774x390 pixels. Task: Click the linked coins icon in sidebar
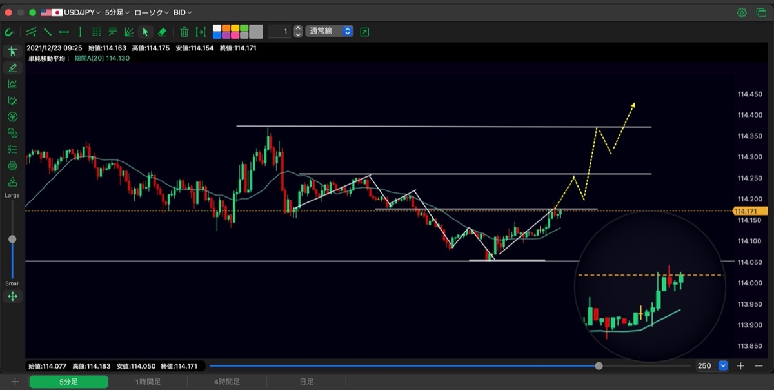click(12, 133)
